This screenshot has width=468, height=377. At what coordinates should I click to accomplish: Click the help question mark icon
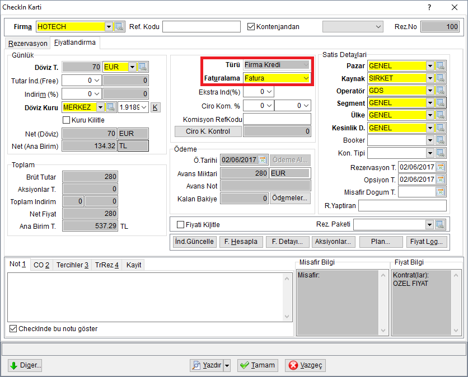[429, 7]
